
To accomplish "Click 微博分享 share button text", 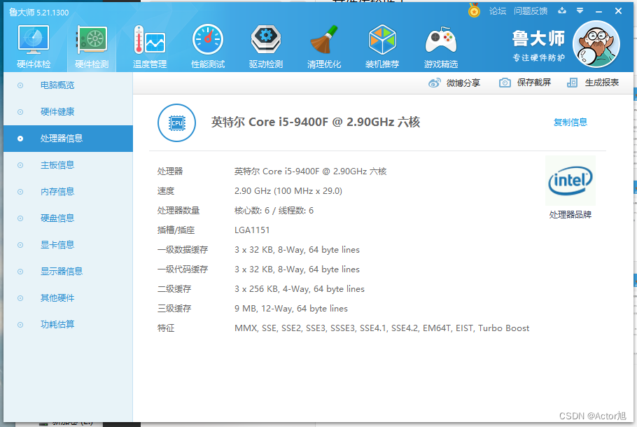I will tap(463, 83).
